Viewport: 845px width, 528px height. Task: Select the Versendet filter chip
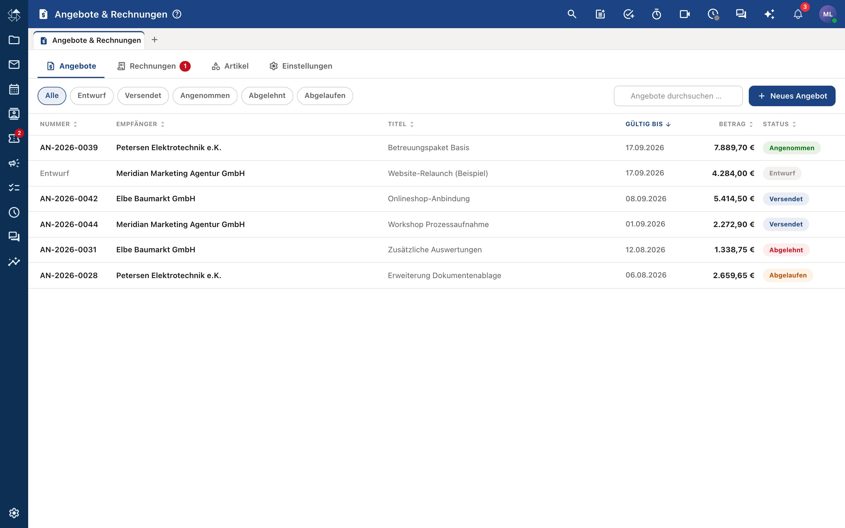coord(143,96)
